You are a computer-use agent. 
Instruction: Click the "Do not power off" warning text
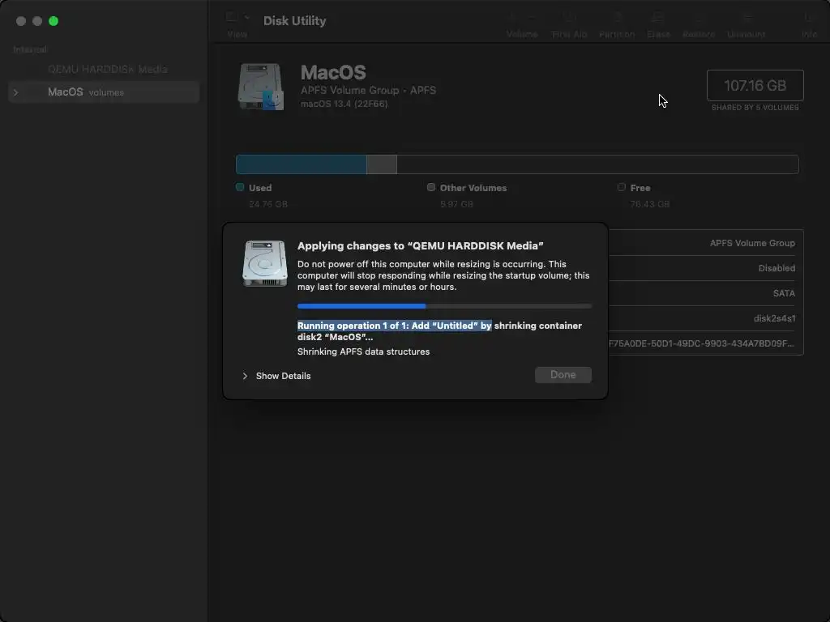(443, 275)
